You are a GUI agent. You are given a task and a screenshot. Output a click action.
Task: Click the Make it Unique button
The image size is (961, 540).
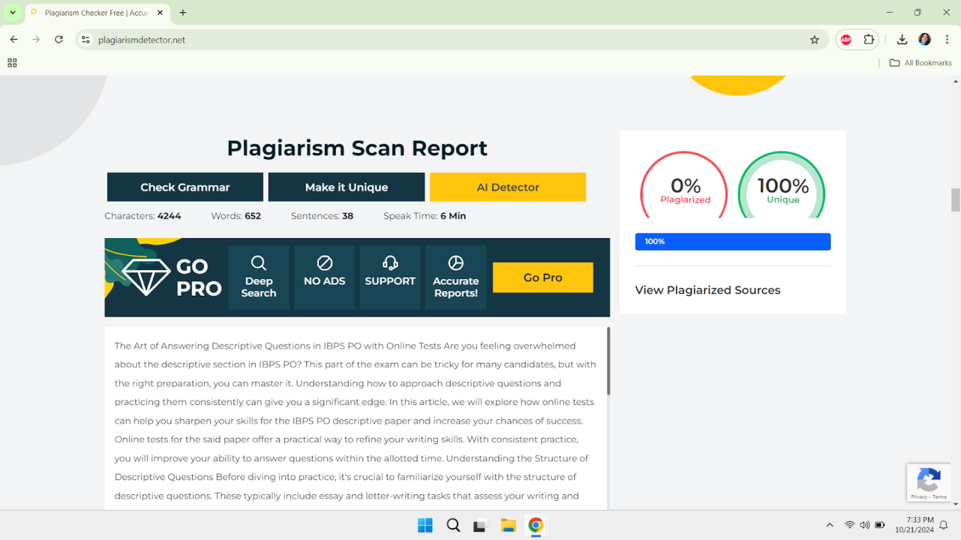pyautogui.click(x=347, y=187)
